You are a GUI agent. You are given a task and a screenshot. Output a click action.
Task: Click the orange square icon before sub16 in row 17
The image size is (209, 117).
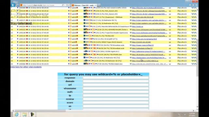click(71, 39)
